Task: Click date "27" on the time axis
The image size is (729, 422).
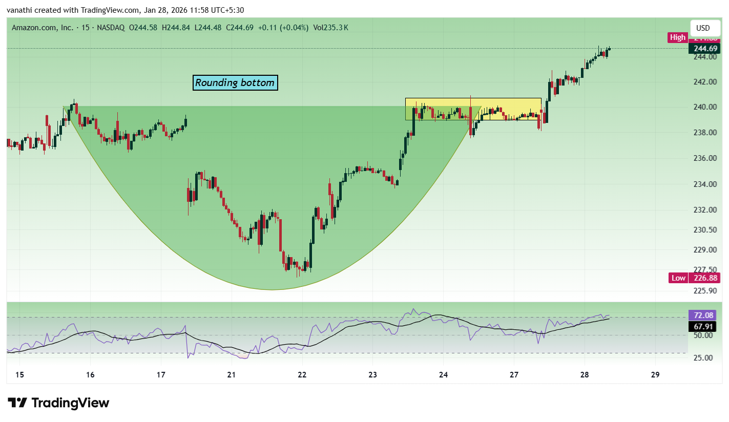Action: click(x=514, y=374)
